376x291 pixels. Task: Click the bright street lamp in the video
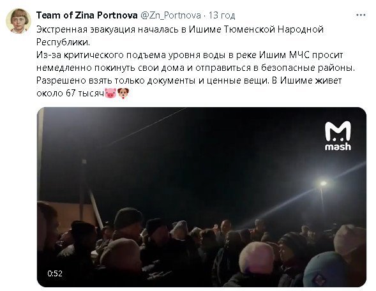323,184
